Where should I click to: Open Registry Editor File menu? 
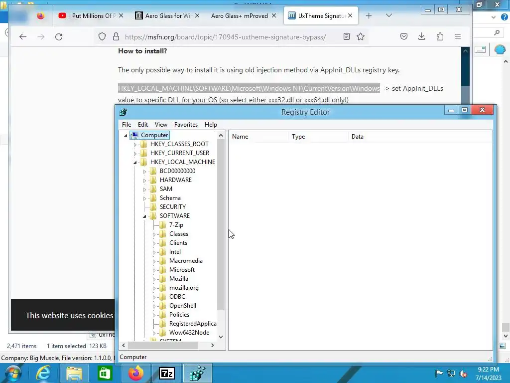point(127,125)
